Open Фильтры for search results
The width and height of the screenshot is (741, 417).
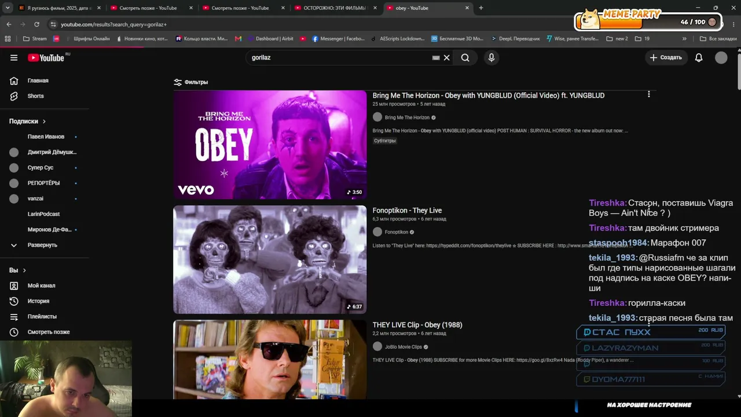[191, 82]
